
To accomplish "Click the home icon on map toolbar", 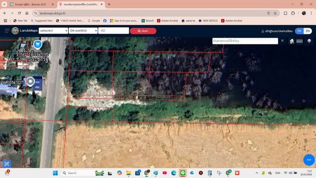I will (292, 41).
